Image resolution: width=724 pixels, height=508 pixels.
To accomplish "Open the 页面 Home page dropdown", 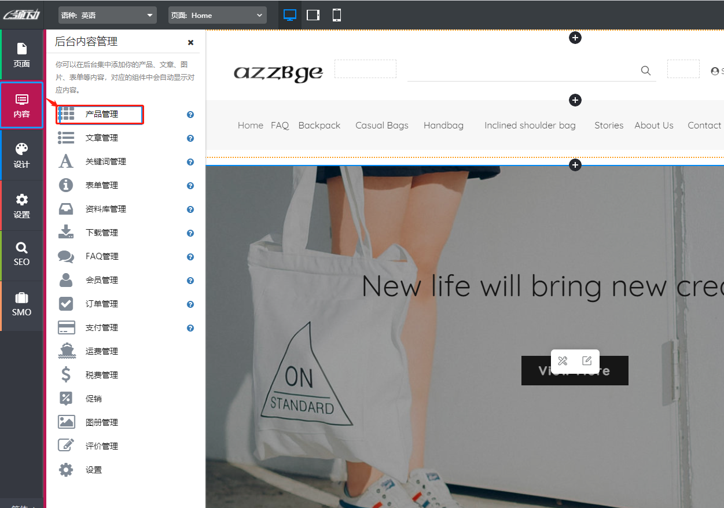I will [x=218, y=15].
